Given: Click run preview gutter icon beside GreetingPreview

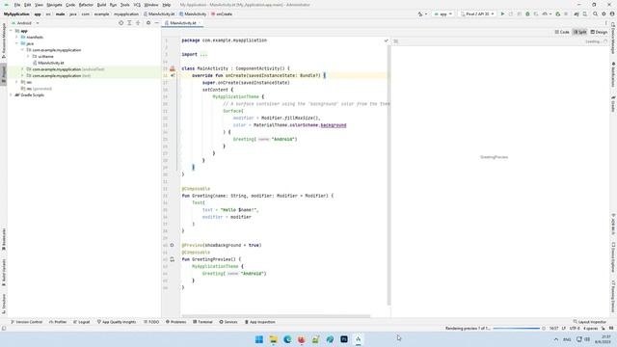Looking at the screenshot, I should pyautogui.click(x=172, y=259).
